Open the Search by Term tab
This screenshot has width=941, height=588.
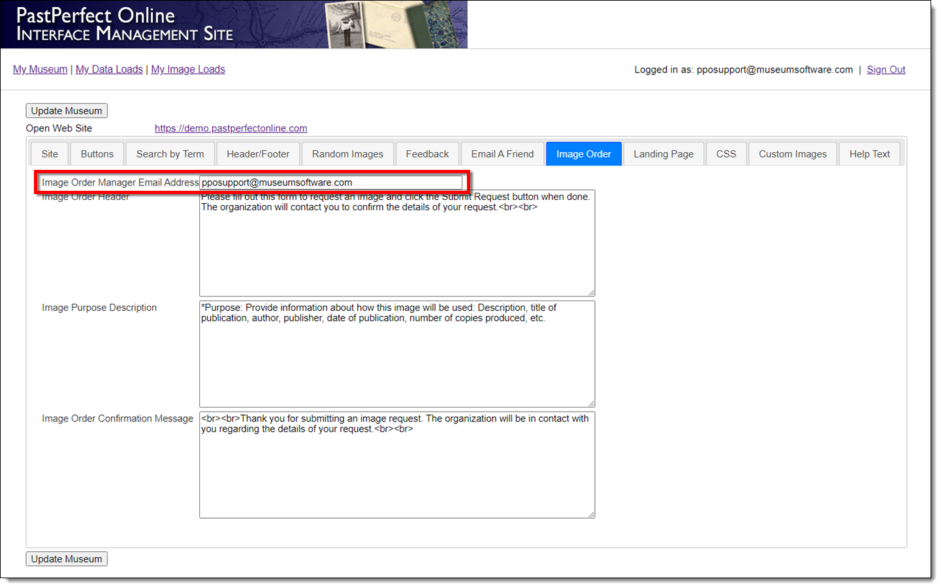tap(170, 154)
